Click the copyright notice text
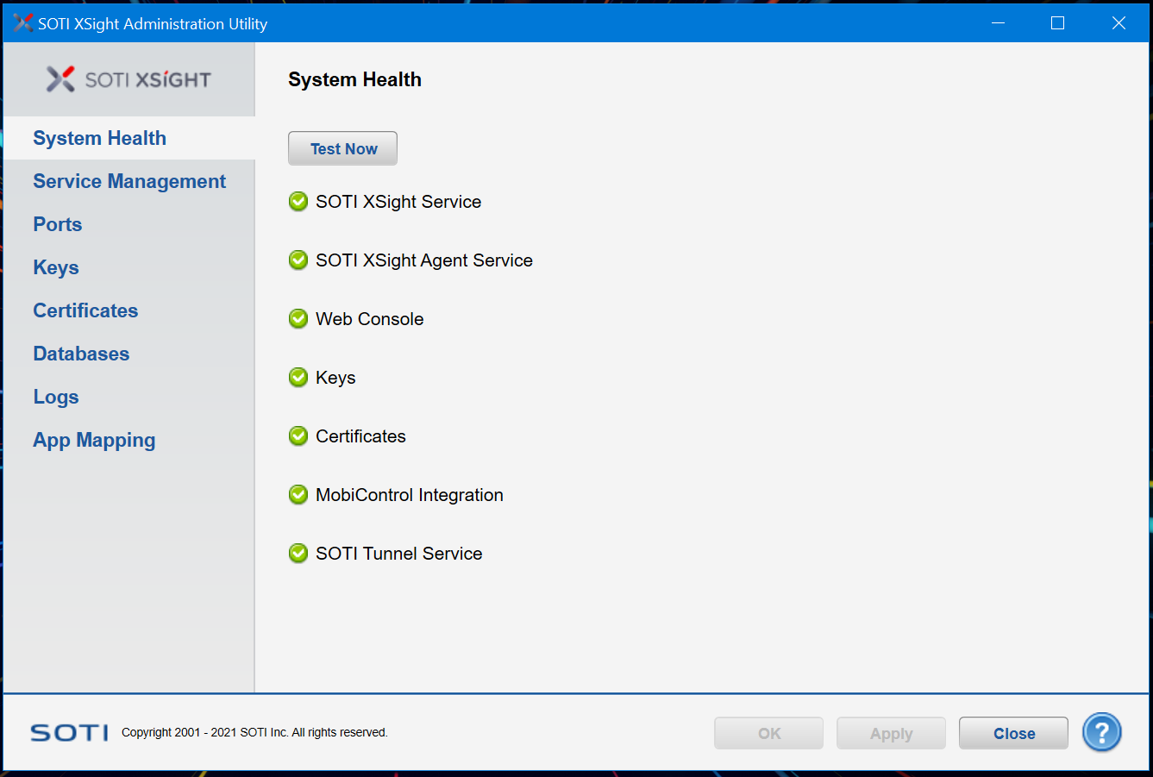This screenshot has height=777, width=1153. coord(254,732)
